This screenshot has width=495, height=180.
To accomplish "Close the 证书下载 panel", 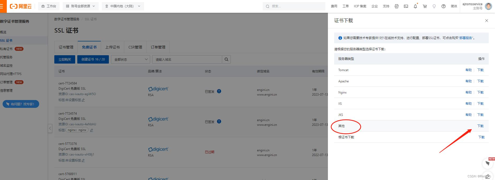I will 487,21.
